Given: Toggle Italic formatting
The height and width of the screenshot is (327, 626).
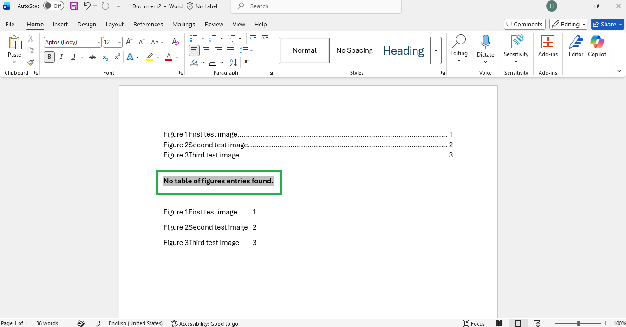Looking at the screenshot, I should click(61, 57).
